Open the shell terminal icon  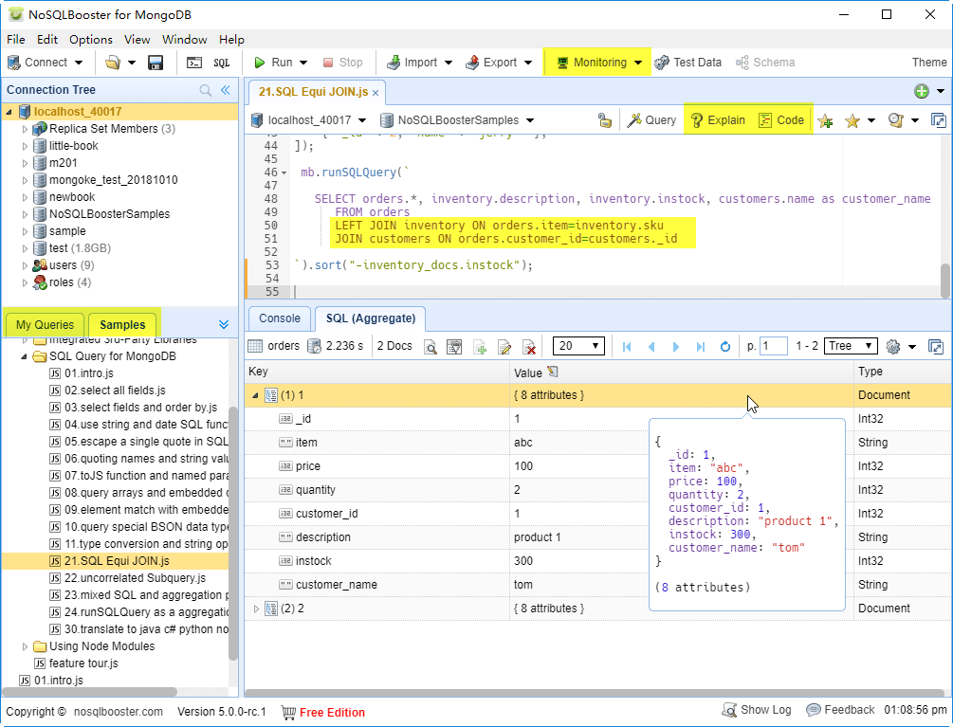click(x=193, y=63)
